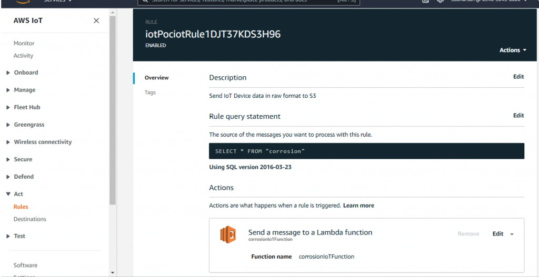Expand the Defend section

(x=21, y=177)
